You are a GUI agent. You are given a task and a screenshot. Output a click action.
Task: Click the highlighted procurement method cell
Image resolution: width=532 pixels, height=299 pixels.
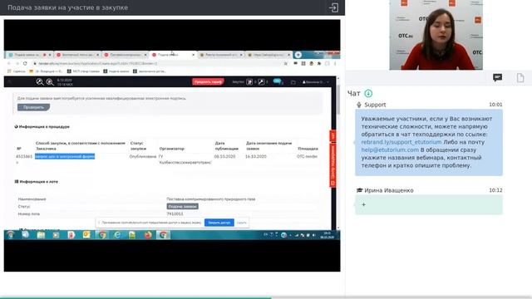pos(65,156)
